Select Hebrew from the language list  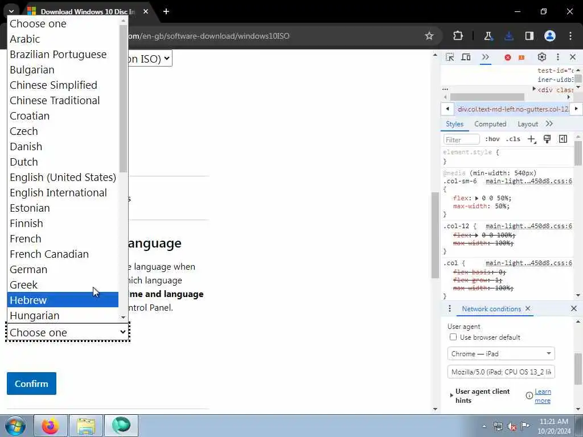click(63, 300)
